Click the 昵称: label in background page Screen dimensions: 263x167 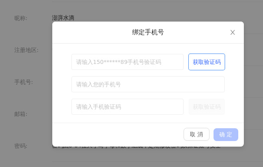click(x=21, y=18)
